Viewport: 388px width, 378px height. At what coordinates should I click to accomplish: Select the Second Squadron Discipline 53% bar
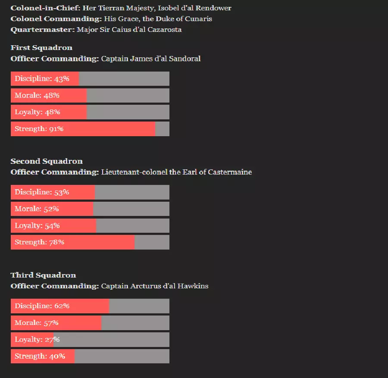90,192
